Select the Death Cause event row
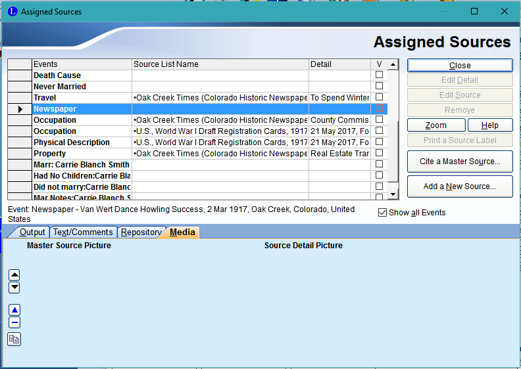This screenshot has height=369, width=521. 82,76
